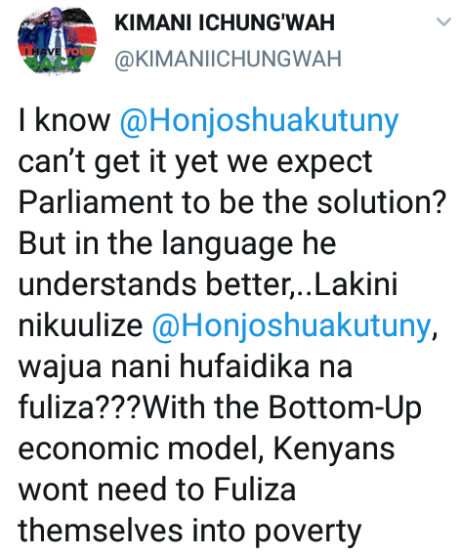Click the word 'Lakini' in the tweet
Image resolution: width=461 pixels, height=555 pixels.
(x=356, y=284)
